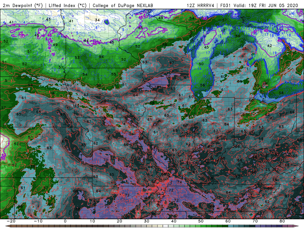Click the "F031" forecast hour label
Viewport: 304px width, 228px height.
click(225, 5)
